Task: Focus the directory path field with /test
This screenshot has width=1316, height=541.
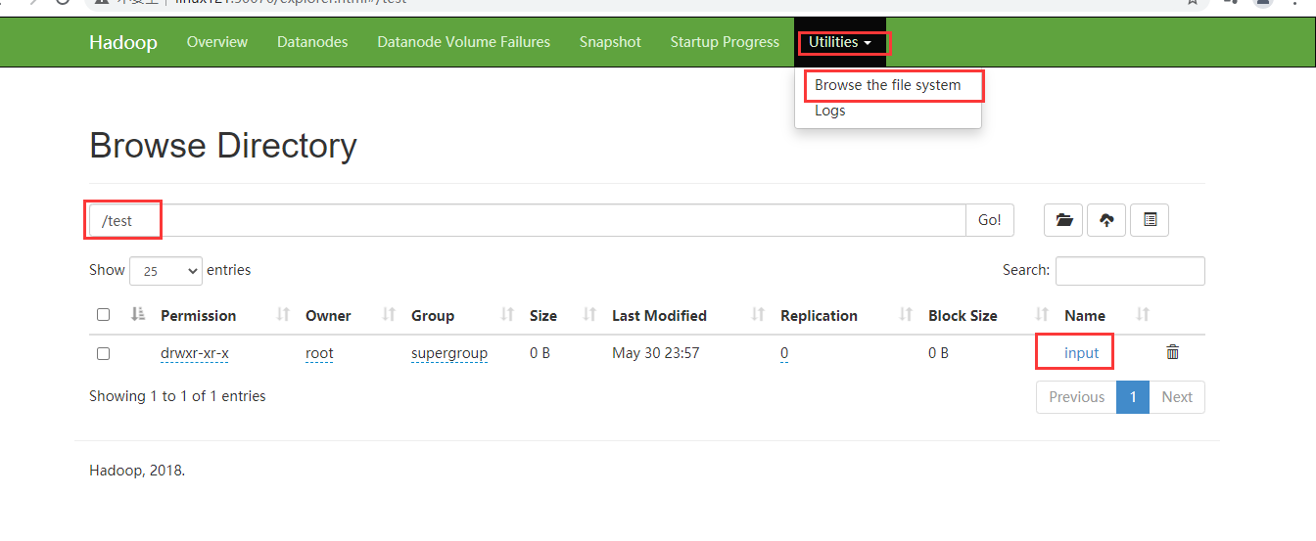Action: [x=528, y=220]
